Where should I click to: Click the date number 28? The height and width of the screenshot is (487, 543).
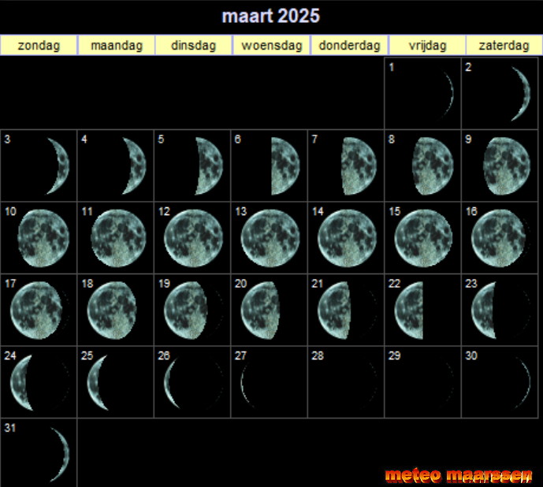318,355
